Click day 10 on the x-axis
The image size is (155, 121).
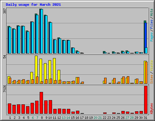click(x=50, y=118)
